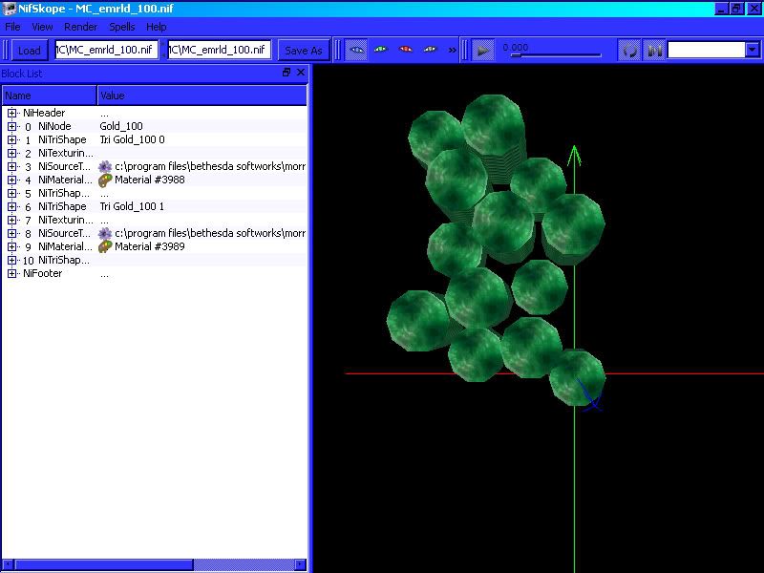Viewport: 764px width, 573px height.
Task: Expand the NiFooter block
Action: coord(11,273)
